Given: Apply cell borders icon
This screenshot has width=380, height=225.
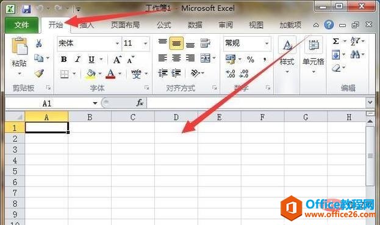Looking at the screenshot, I should (x=65, y=74).
